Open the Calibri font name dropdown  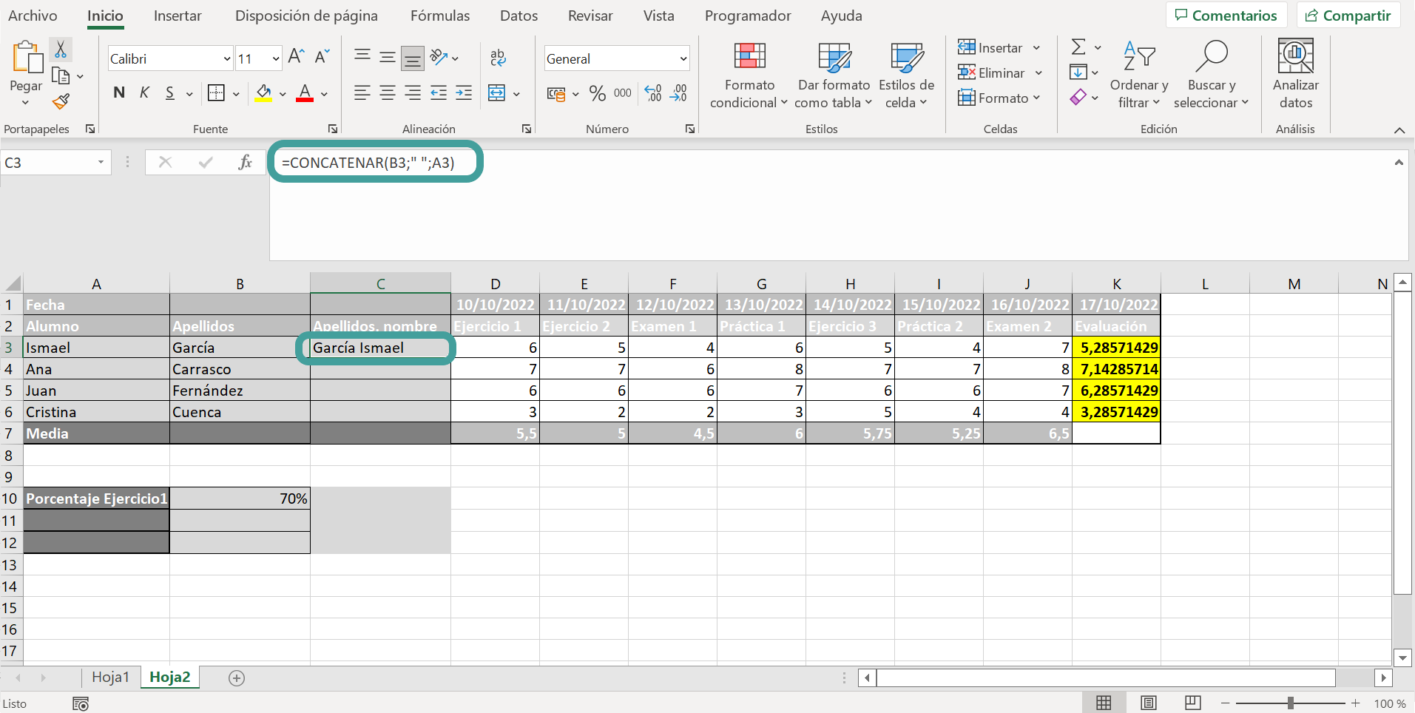(227, 58)
